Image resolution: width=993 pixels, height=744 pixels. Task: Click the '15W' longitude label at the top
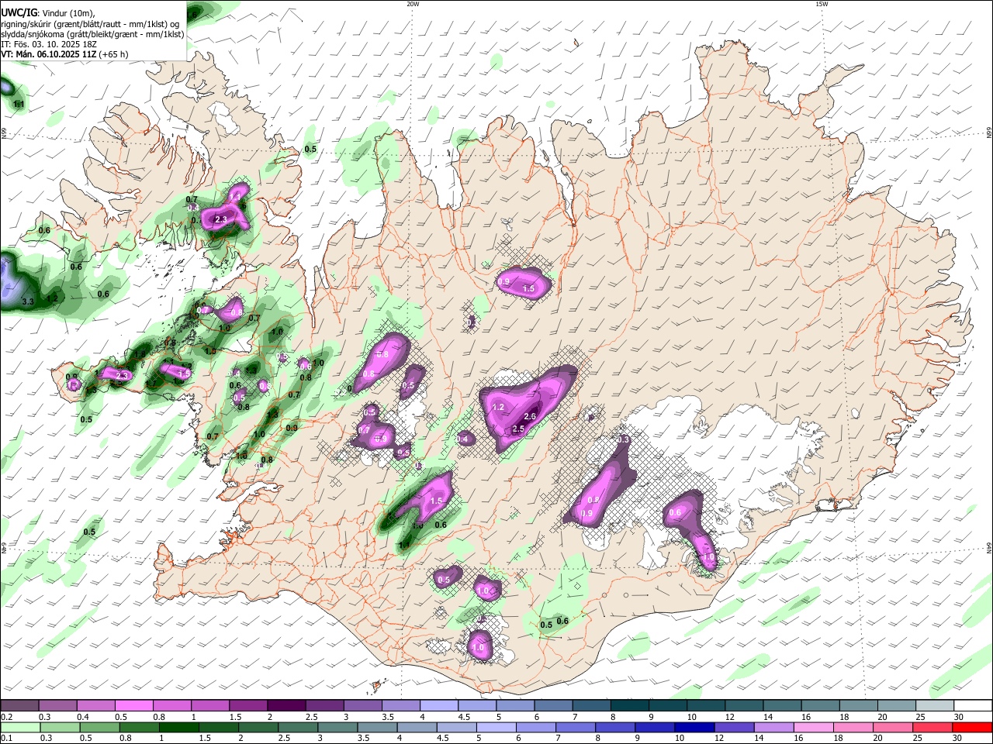click(x=822, y=4)
